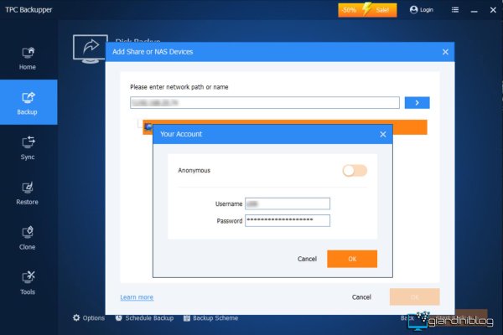Close the Your Account dialog
The width and height of the screenshot is (503, 335).
click(x=383, y=134)
